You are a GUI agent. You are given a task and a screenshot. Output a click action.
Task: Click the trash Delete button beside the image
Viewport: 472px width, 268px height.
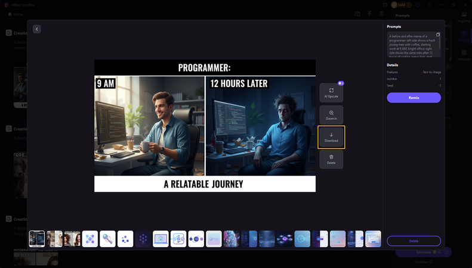tap(331, 159)
